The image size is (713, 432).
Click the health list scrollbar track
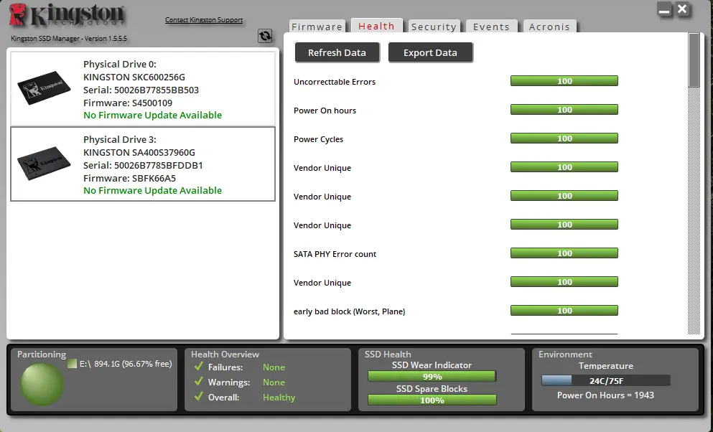click(x=694, y=211)
